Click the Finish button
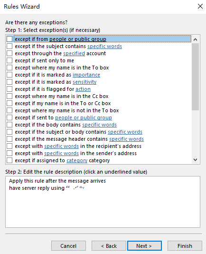 coord(185,246)
